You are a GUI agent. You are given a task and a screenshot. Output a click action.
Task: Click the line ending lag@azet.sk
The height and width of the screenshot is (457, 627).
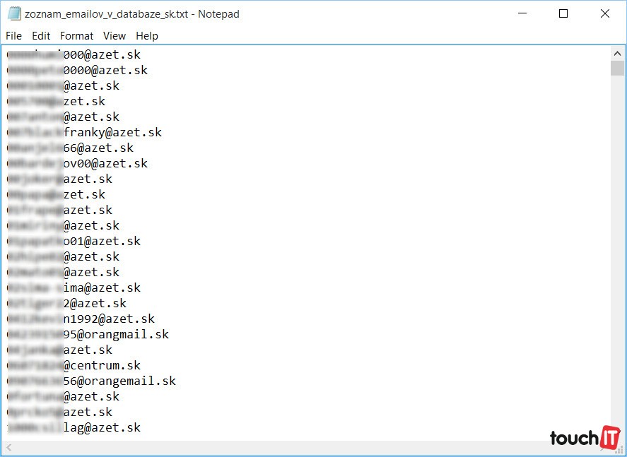pyautogui.click(x=74, y=428)
